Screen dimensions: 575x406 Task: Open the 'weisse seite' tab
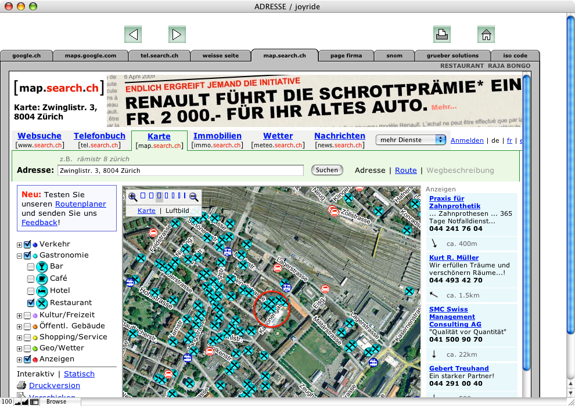pyautogui.click(x=220, y=56)
